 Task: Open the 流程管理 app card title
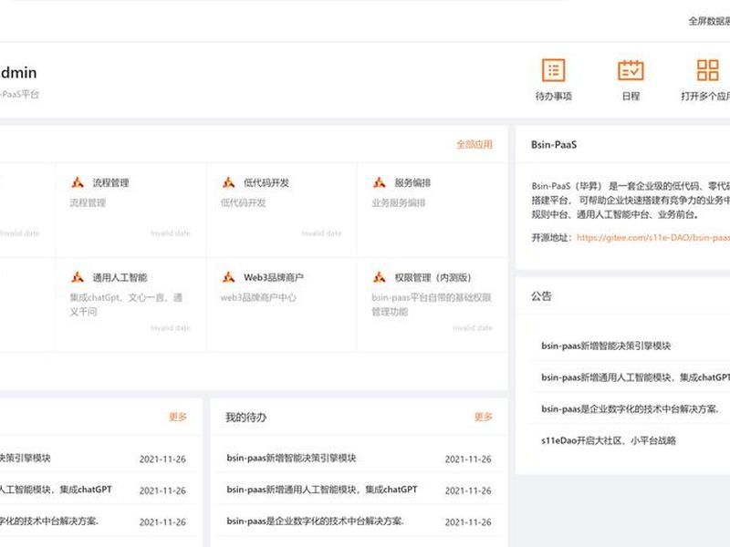pyautogui.click(x=110, y=183)
